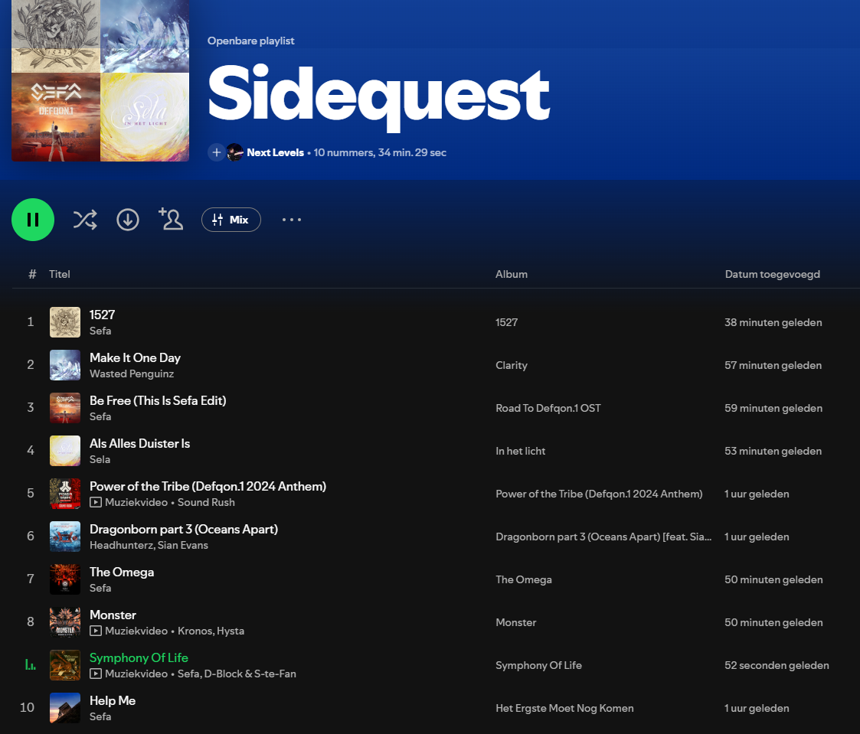
Task: Open the artist Wasted Penguinz
Action: click(132, 374)
